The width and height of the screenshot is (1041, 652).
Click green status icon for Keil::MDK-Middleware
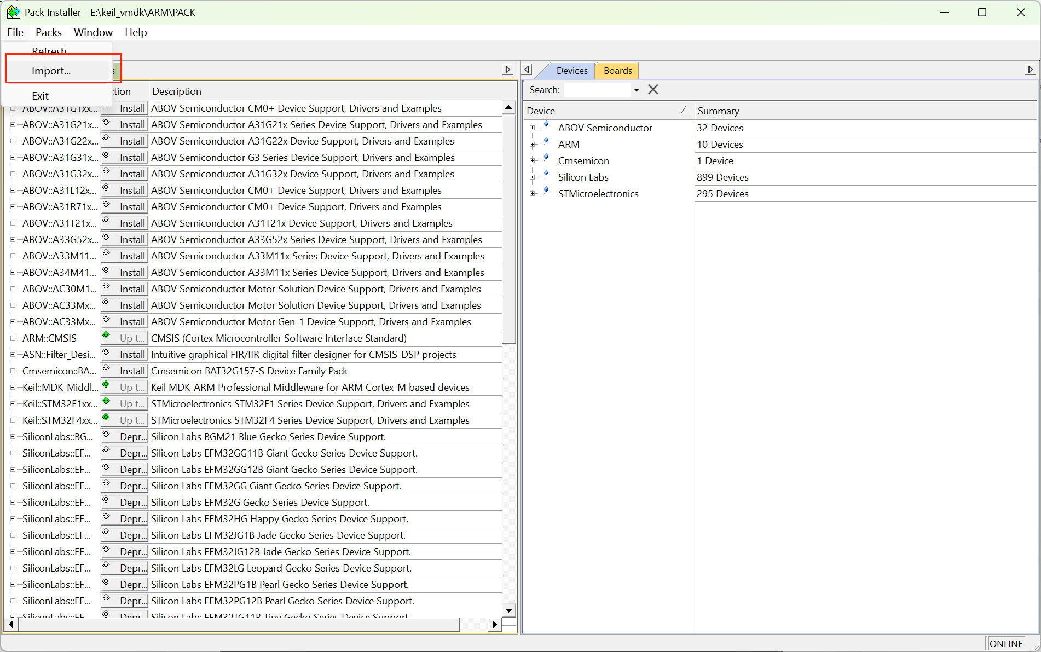click(106, 385)
